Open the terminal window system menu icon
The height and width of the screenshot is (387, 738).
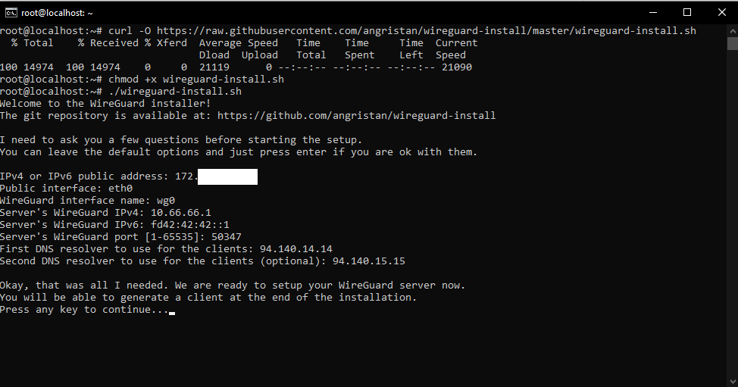tap(11, 12)
